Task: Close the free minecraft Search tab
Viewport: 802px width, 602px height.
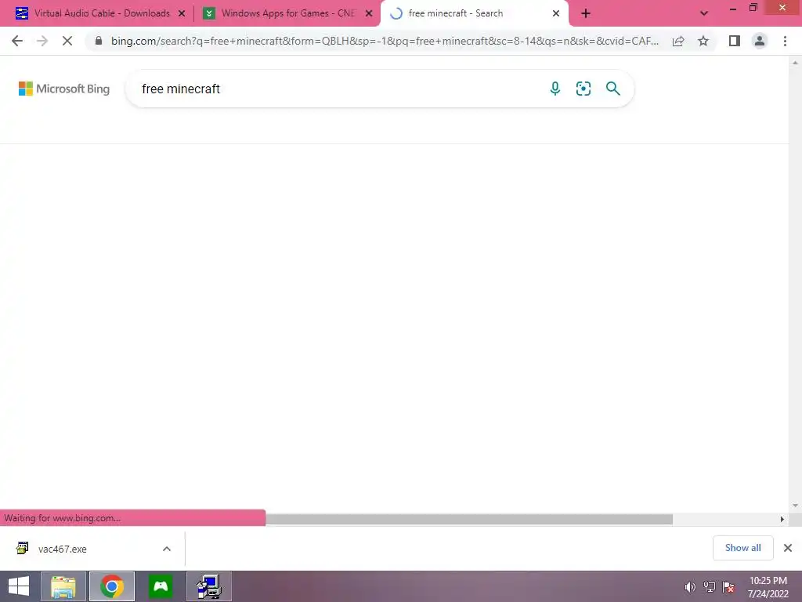Action: coord(556,14)
